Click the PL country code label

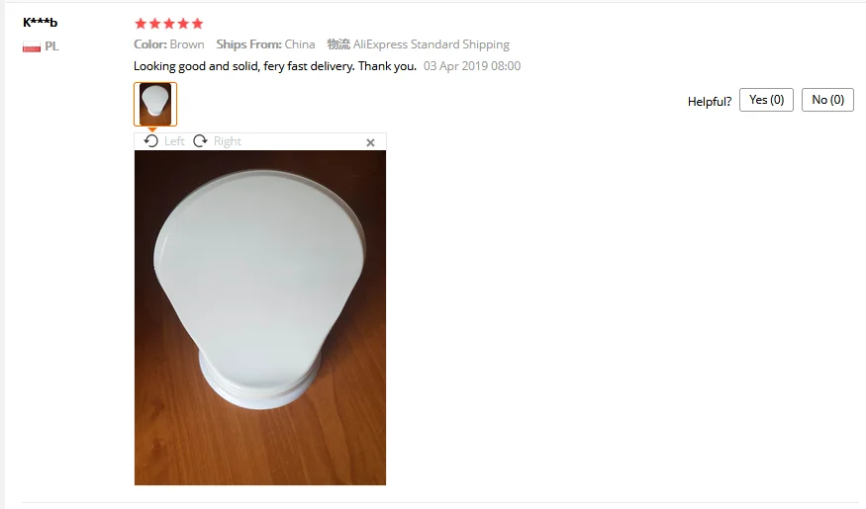tap(51, 46)
